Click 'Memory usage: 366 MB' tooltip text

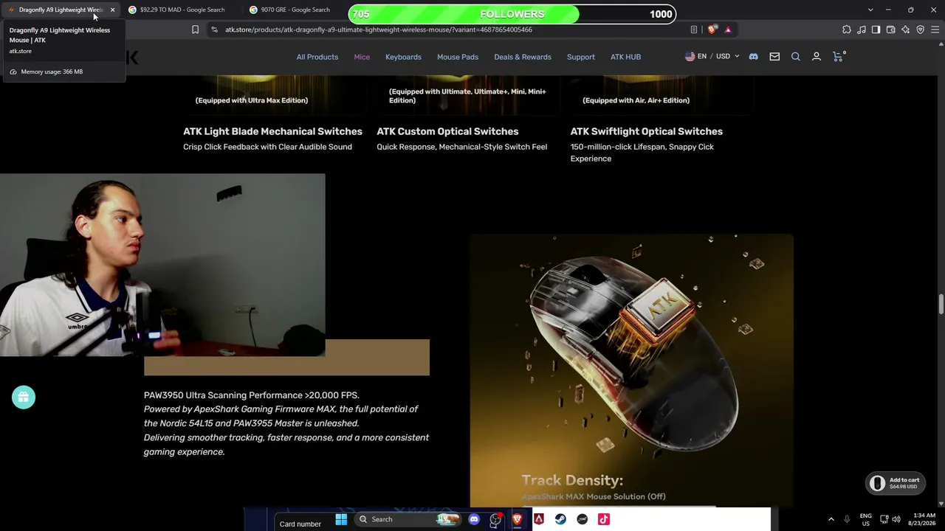pyautogui.click(x=52, y=72)
